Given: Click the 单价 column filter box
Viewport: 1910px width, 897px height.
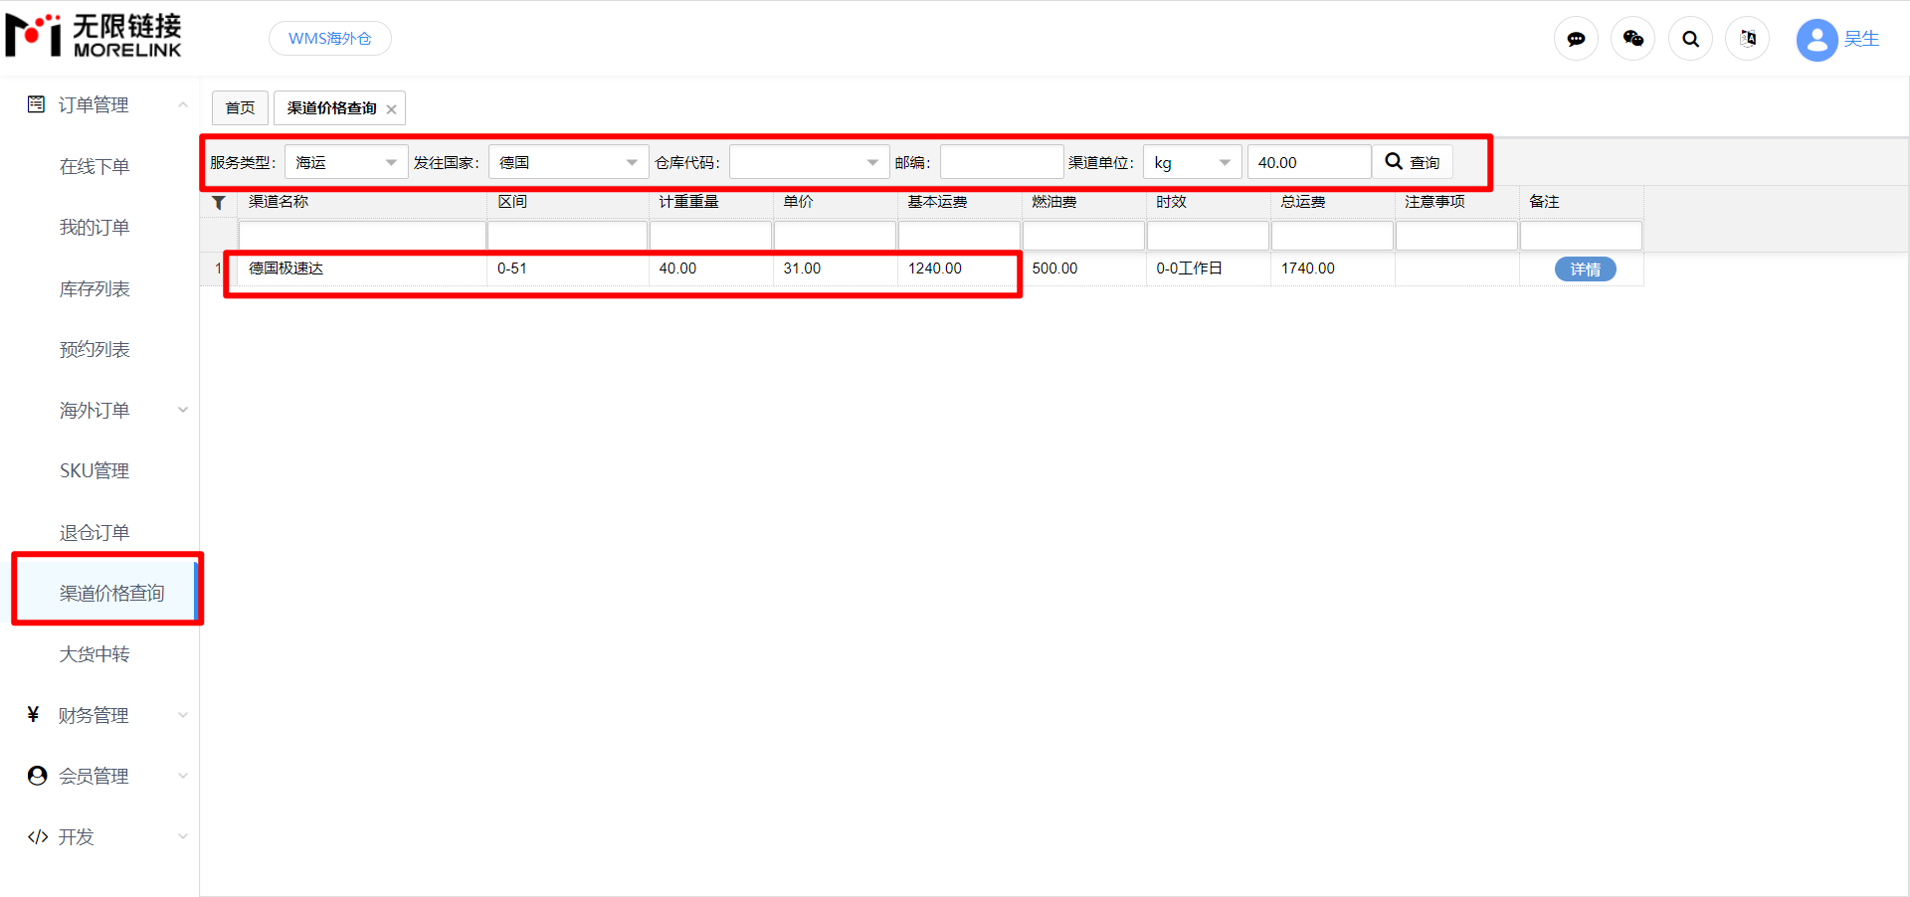Looking at the screenshot, I should [x=835, y=236].
